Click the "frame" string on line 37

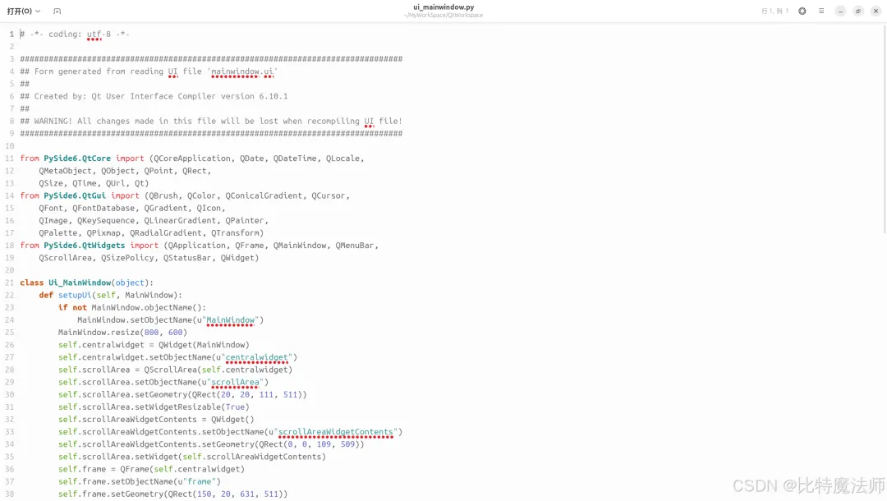coord(199,482)
